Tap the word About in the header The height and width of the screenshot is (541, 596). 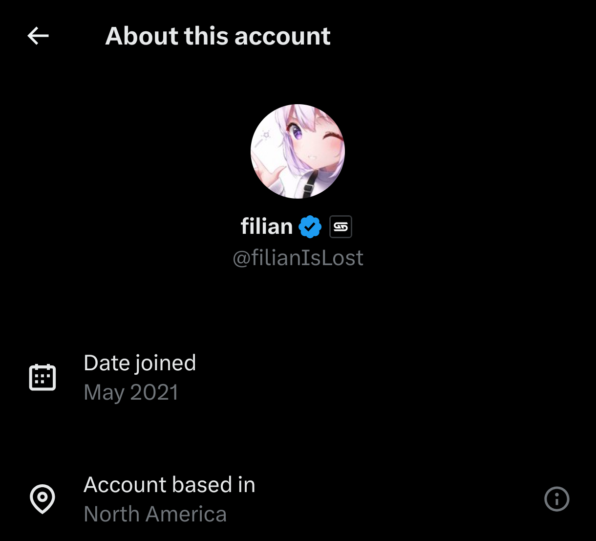142,36
